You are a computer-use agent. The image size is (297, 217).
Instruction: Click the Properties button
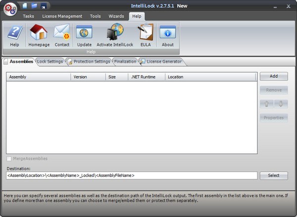274,118
